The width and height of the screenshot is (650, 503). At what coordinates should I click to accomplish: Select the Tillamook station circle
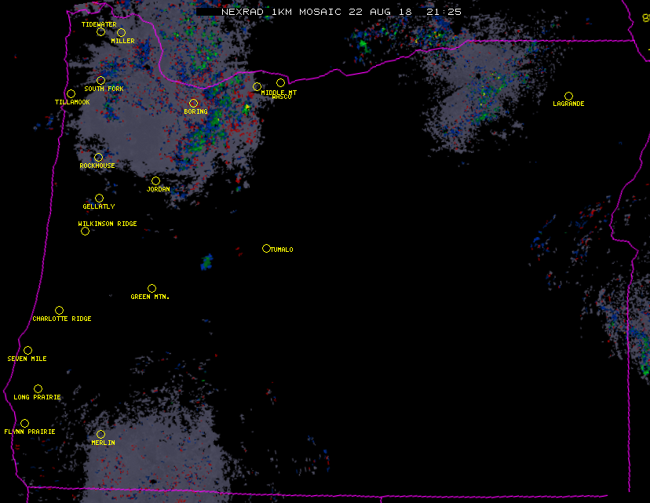click(x=71, y=94)
